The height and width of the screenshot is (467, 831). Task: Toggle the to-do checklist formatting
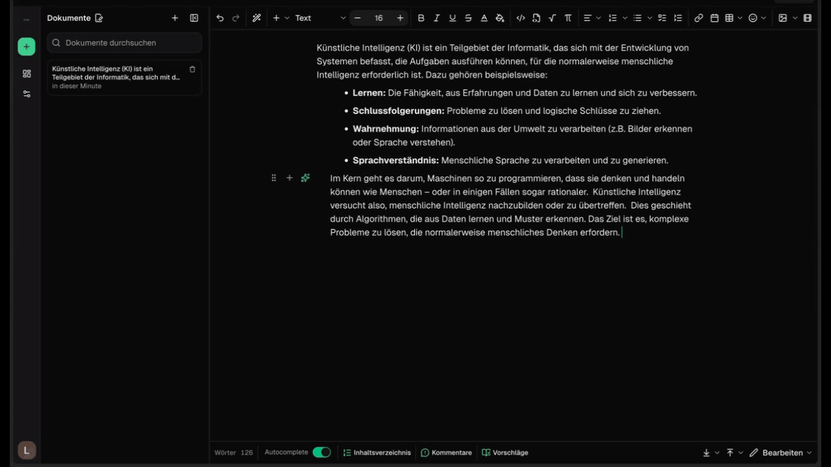[662, 18]
